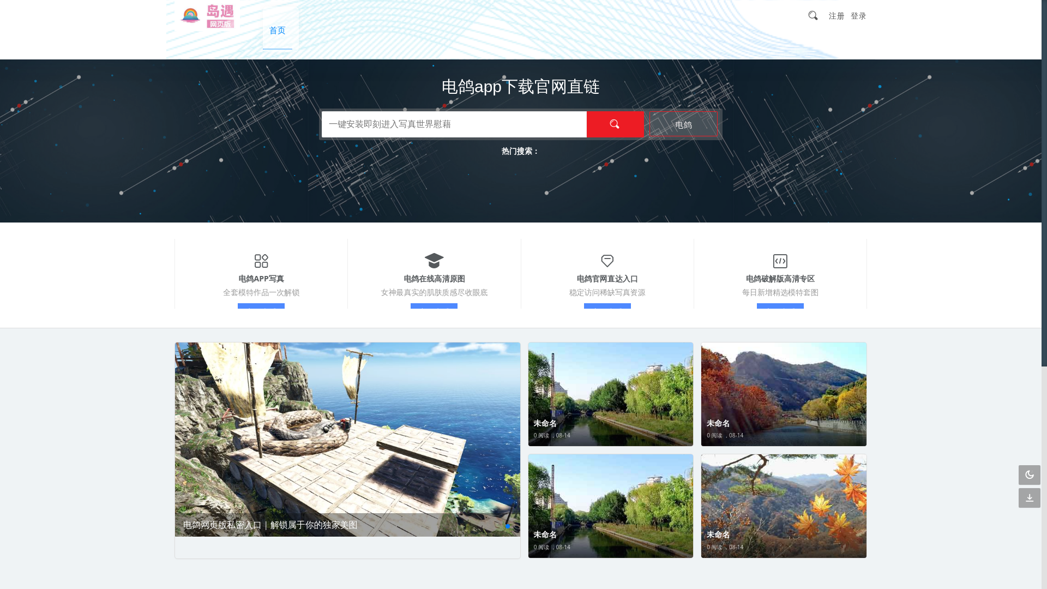Toggle dark mode with moon icon
The width and height of the screenshot is (1047, 589).
tap(1029, 475)
